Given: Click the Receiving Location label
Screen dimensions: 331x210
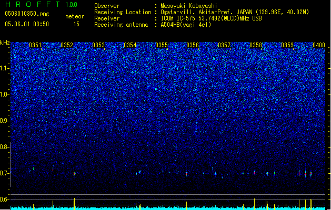Looking at the screenshot, I should [123, 12].
